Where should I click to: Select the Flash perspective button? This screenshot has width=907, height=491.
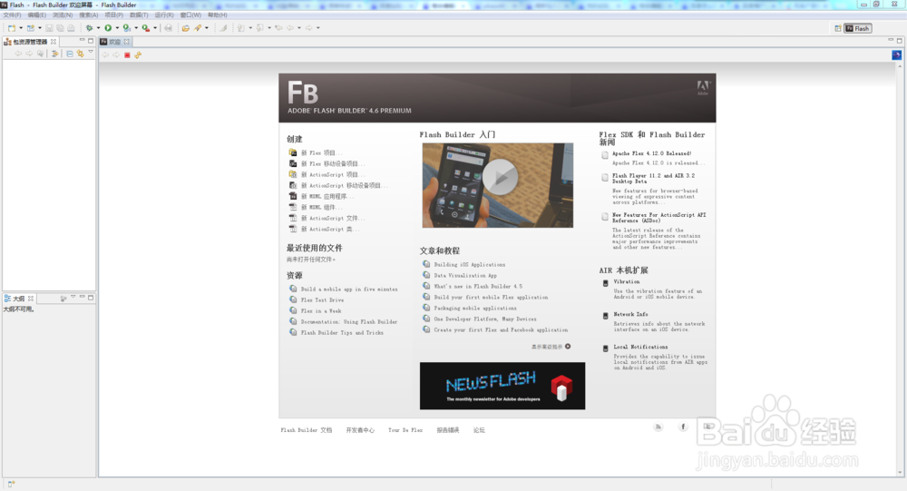(857, 28)
